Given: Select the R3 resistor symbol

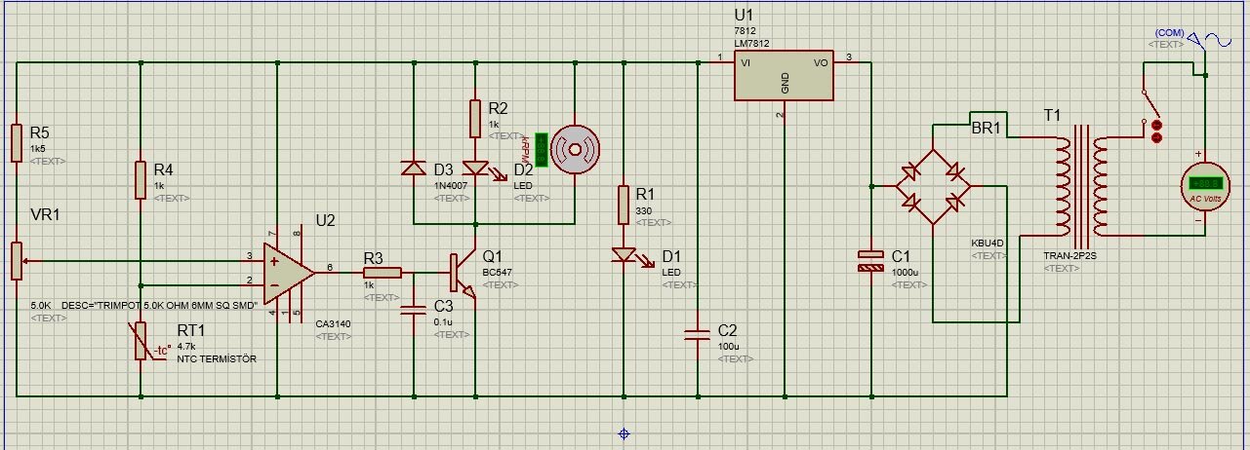Looking at the screenshot, I should pos(382,274).
